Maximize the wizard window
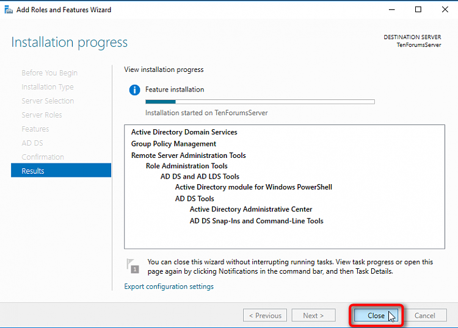This screenshot has width=458, height=328. [x=418, y=10]
